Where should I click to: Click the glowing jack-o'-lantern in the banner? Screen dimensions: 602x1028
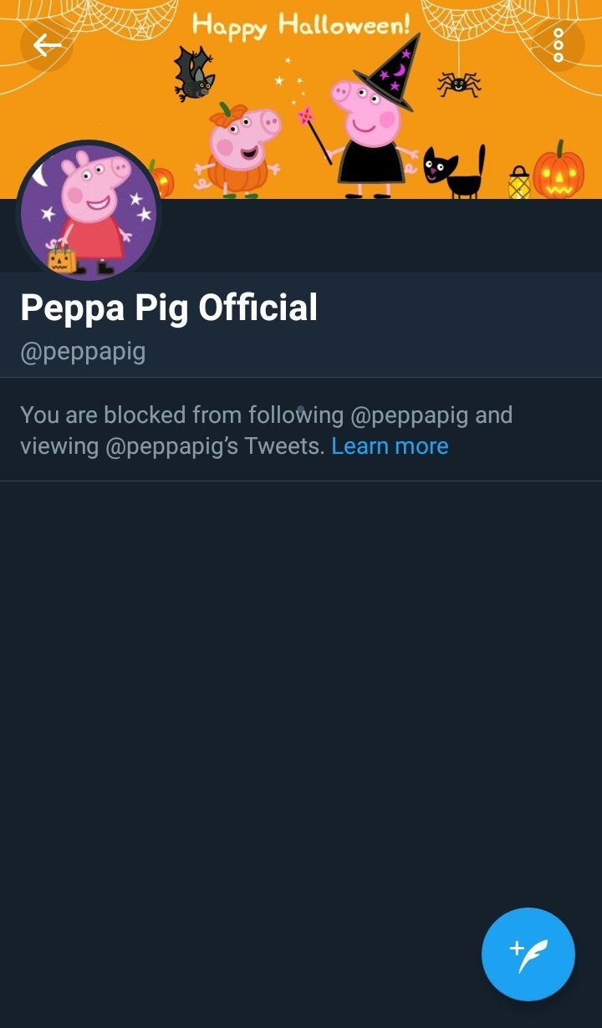559,170
